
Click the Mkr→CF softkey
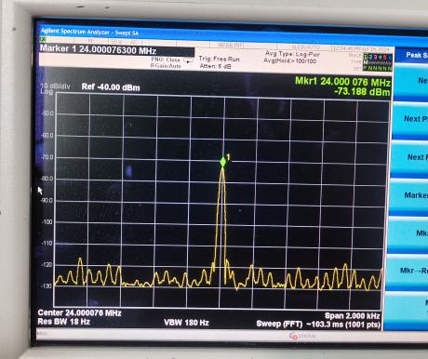(x=408, y=233)
